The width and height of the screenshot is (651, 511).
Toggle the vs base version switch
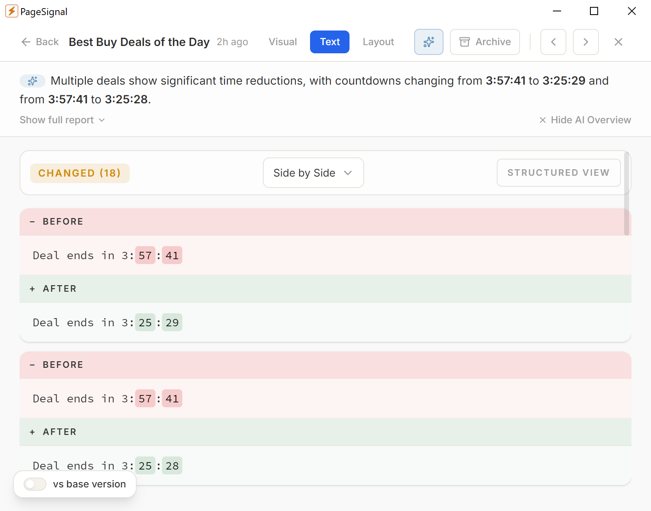35,484
